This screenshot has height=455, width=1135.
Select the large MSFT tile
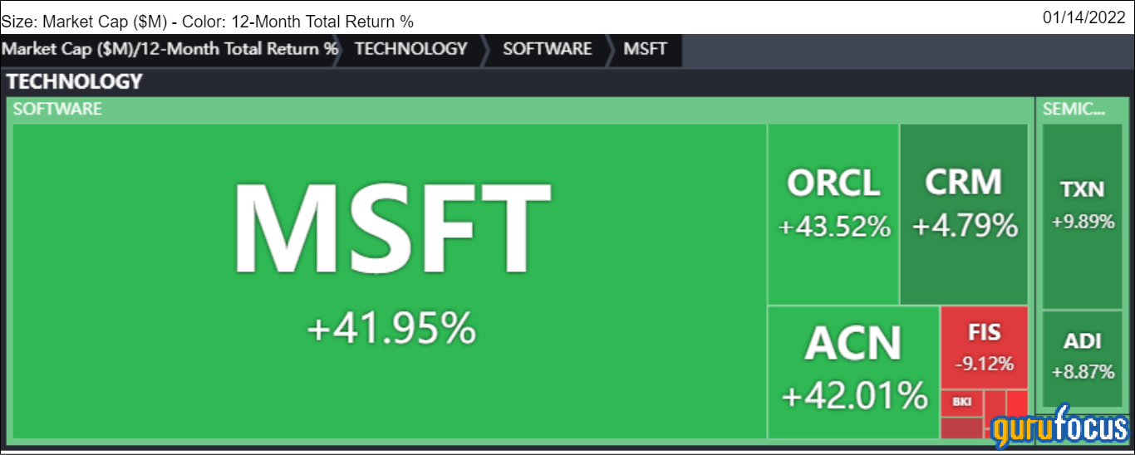[389, 281]
